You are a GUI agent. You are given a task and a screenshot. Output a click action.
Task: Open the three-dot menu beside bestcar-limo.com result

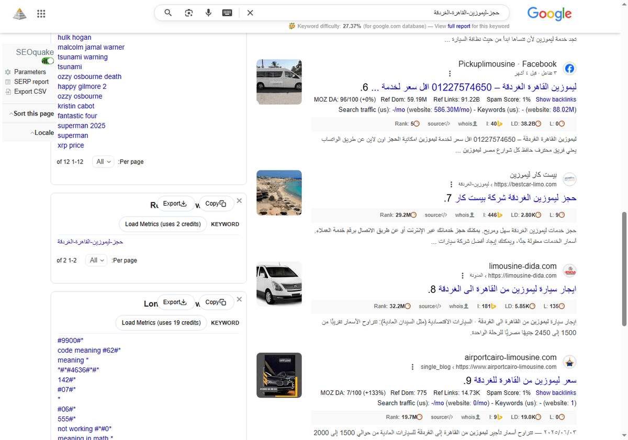[452, 184]
